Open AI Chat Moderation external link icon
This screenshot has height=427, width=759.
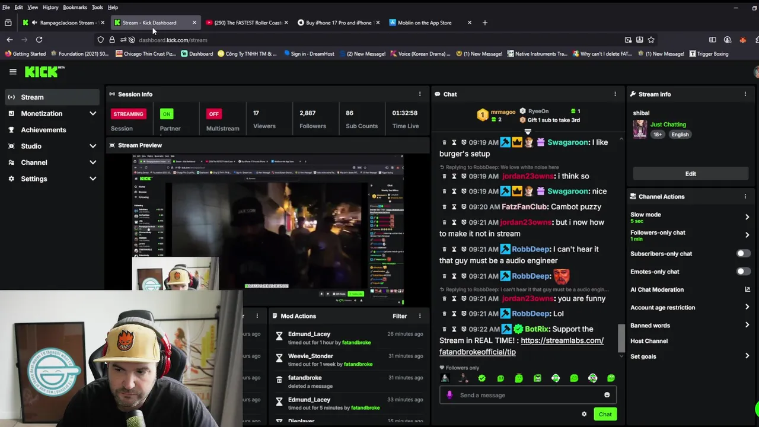pos(747,289)
